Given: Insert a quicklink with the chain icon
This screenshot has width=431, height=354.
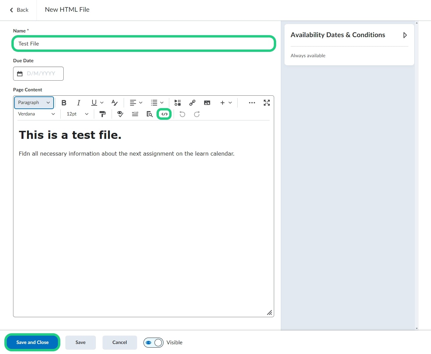Looking at the screenshot, I should coord(192,103).
